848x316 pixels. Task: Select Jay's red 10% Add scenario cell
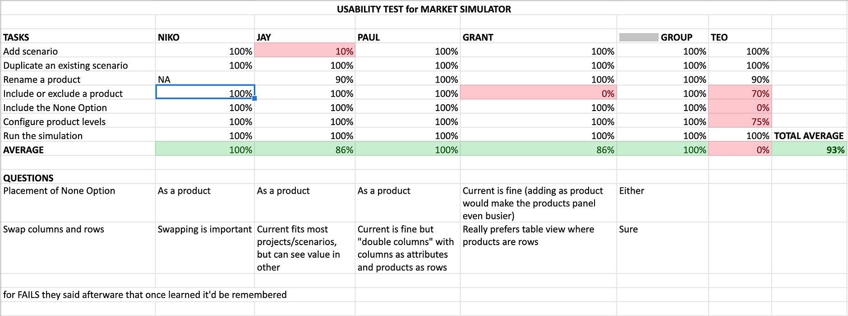pyautogui.click(x=304, y=51)
